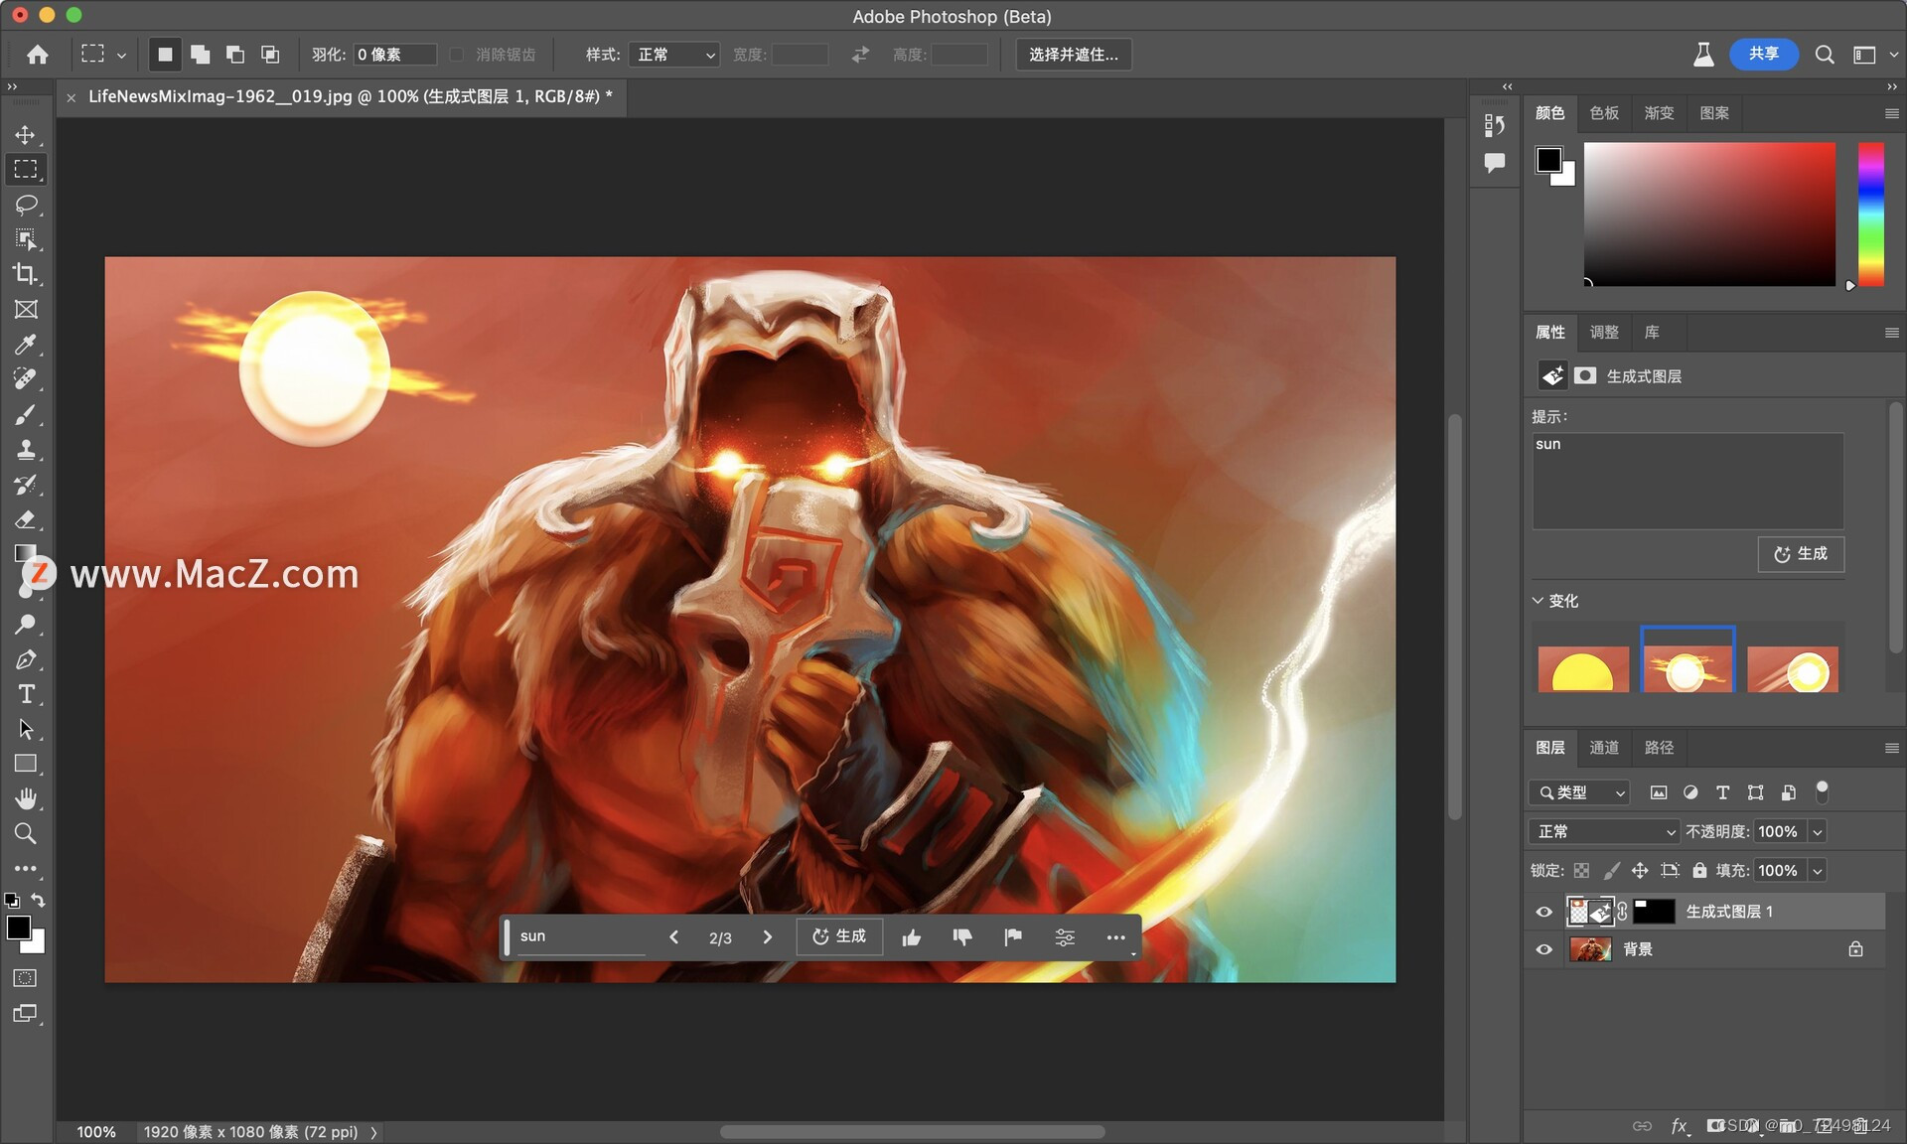Select the Hand tool
The width and height of the screenshot is (1907, 1144).
(x=26, y=798)
